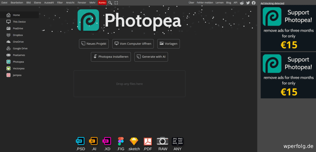Screen dimensions: 316x152
Task: Open the Mehr menu
Action: coord(93,3)
